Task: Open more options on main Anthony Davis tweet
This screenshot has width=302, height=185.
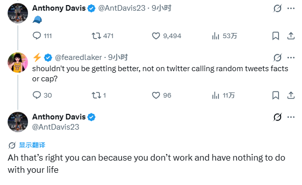Action: (291, 117)
